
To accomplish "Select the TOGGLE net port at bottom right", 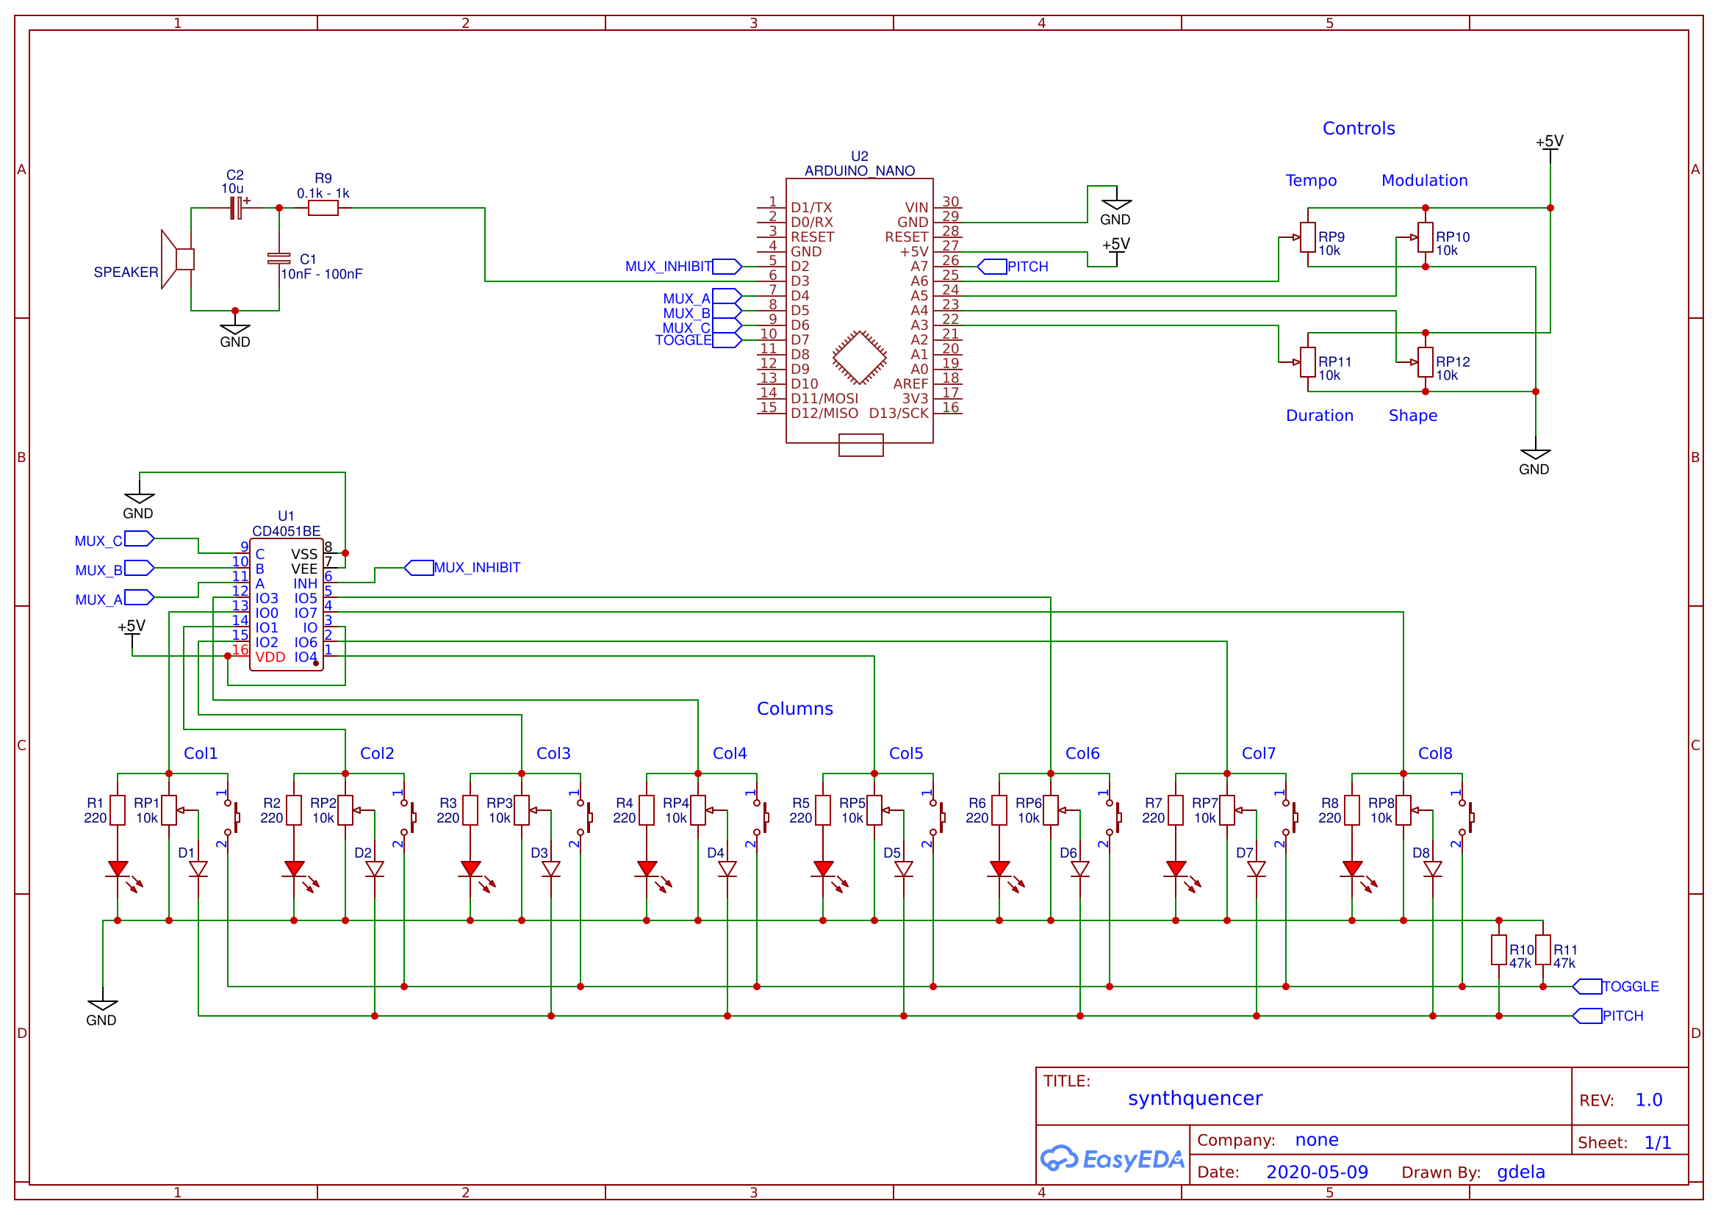I will [1588, 987].
